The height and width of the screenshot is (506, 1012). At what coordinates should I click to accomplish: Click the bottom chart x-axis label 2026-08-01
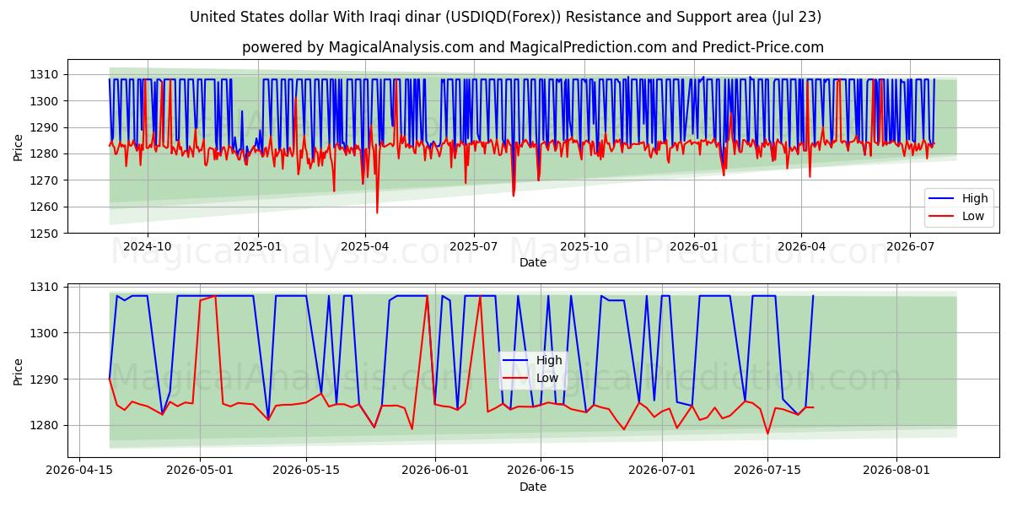coord(896,471)
